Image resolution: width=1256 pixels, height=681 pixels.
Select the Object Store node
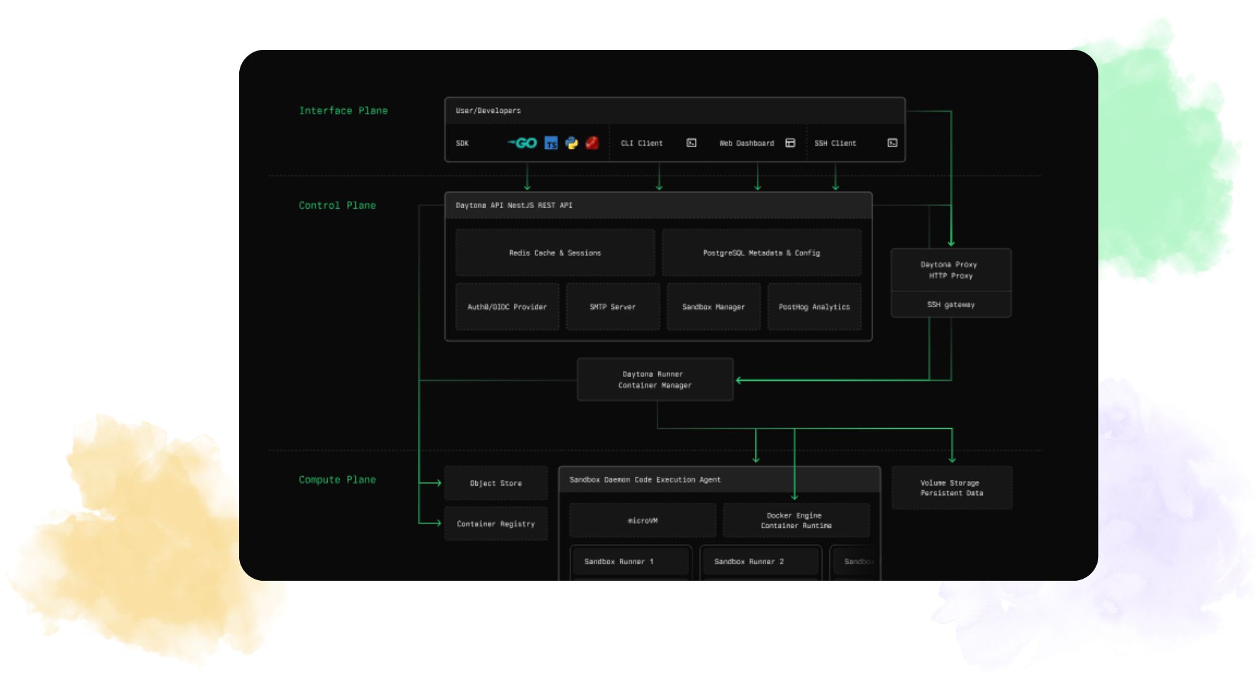pos(495,483)
